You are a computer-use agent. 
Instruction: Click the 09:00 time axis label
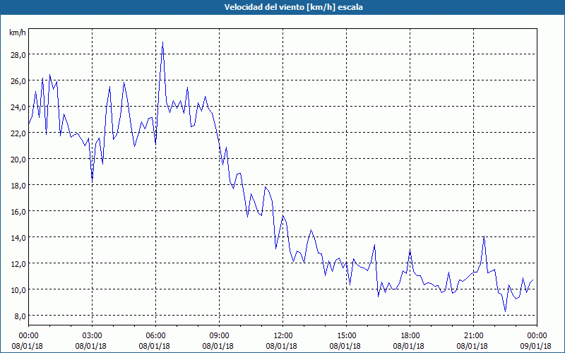point(219,336)
